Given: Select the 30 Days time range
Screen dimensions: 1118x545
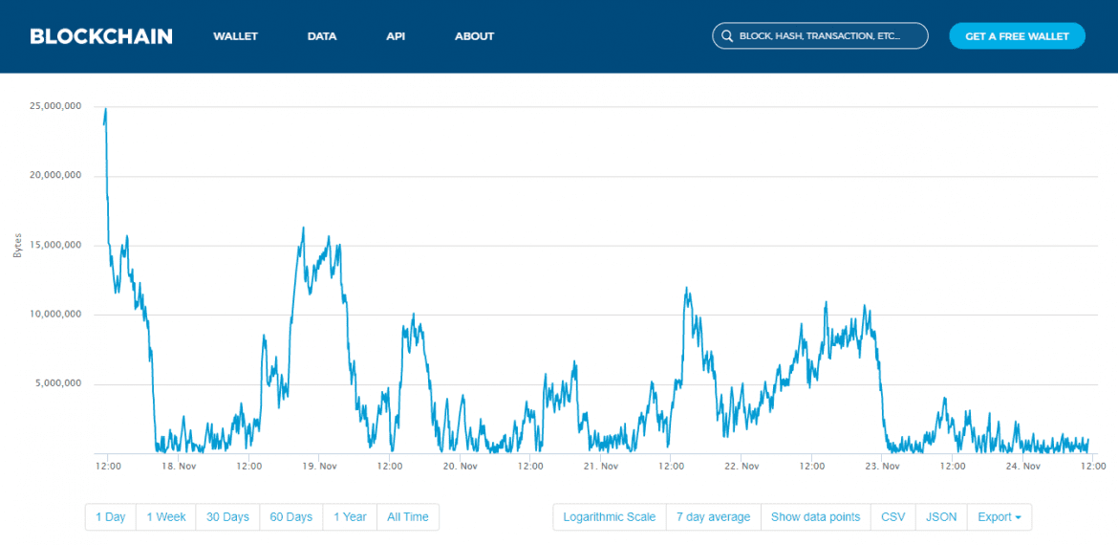Looking at the screenshot, I should pyautogui.click(x=227, y=517).
